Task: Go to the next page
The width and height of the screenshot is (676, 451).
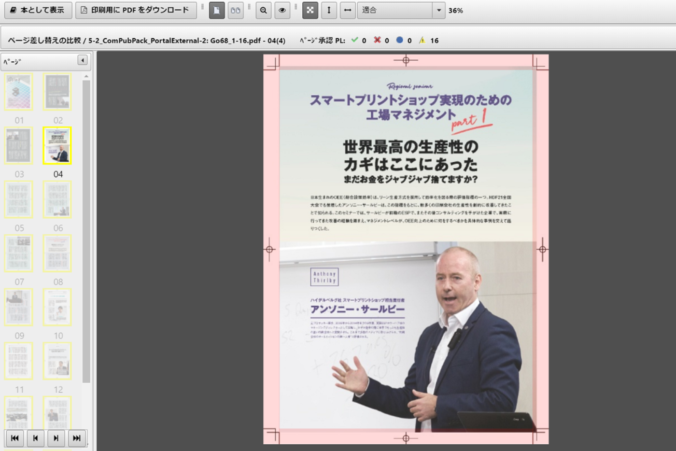Action: pyautogui.click(x=56, y=438)
